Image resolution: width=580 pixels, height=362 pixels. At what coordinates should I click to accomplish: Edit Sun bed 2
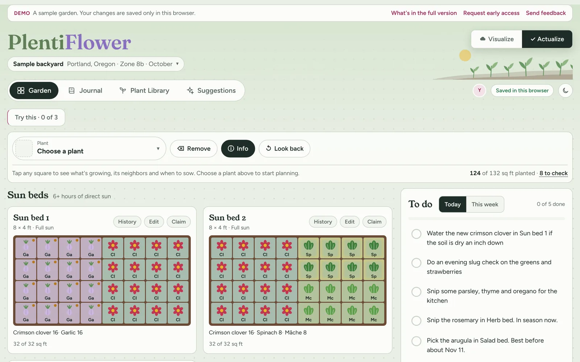click(349, 222)
